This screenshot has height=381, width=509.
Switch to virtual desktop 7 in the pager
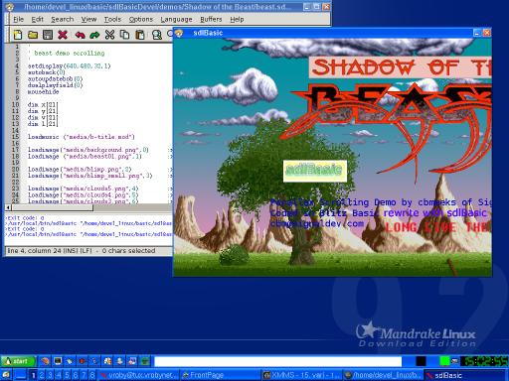click(84, 375)
